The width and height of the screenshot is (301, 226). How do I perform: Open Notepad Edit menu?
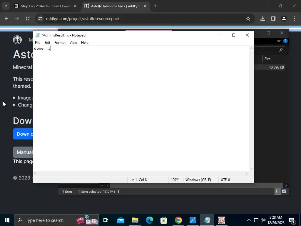click(47, 43)
